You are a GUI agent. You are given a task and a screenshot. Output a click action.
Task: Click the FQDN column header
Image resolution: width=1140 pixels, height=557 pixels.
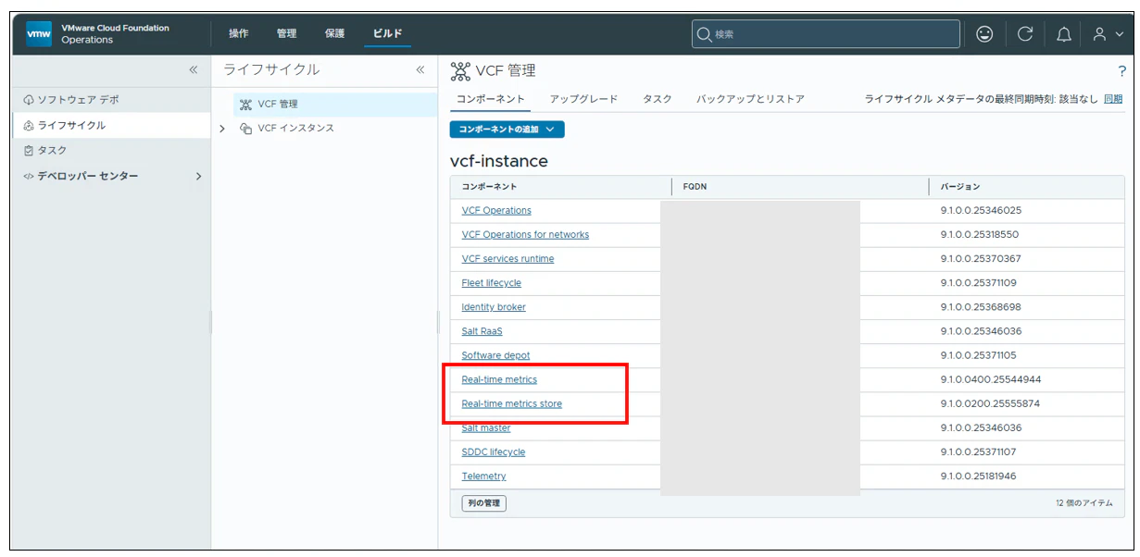[x=695, y=187]
